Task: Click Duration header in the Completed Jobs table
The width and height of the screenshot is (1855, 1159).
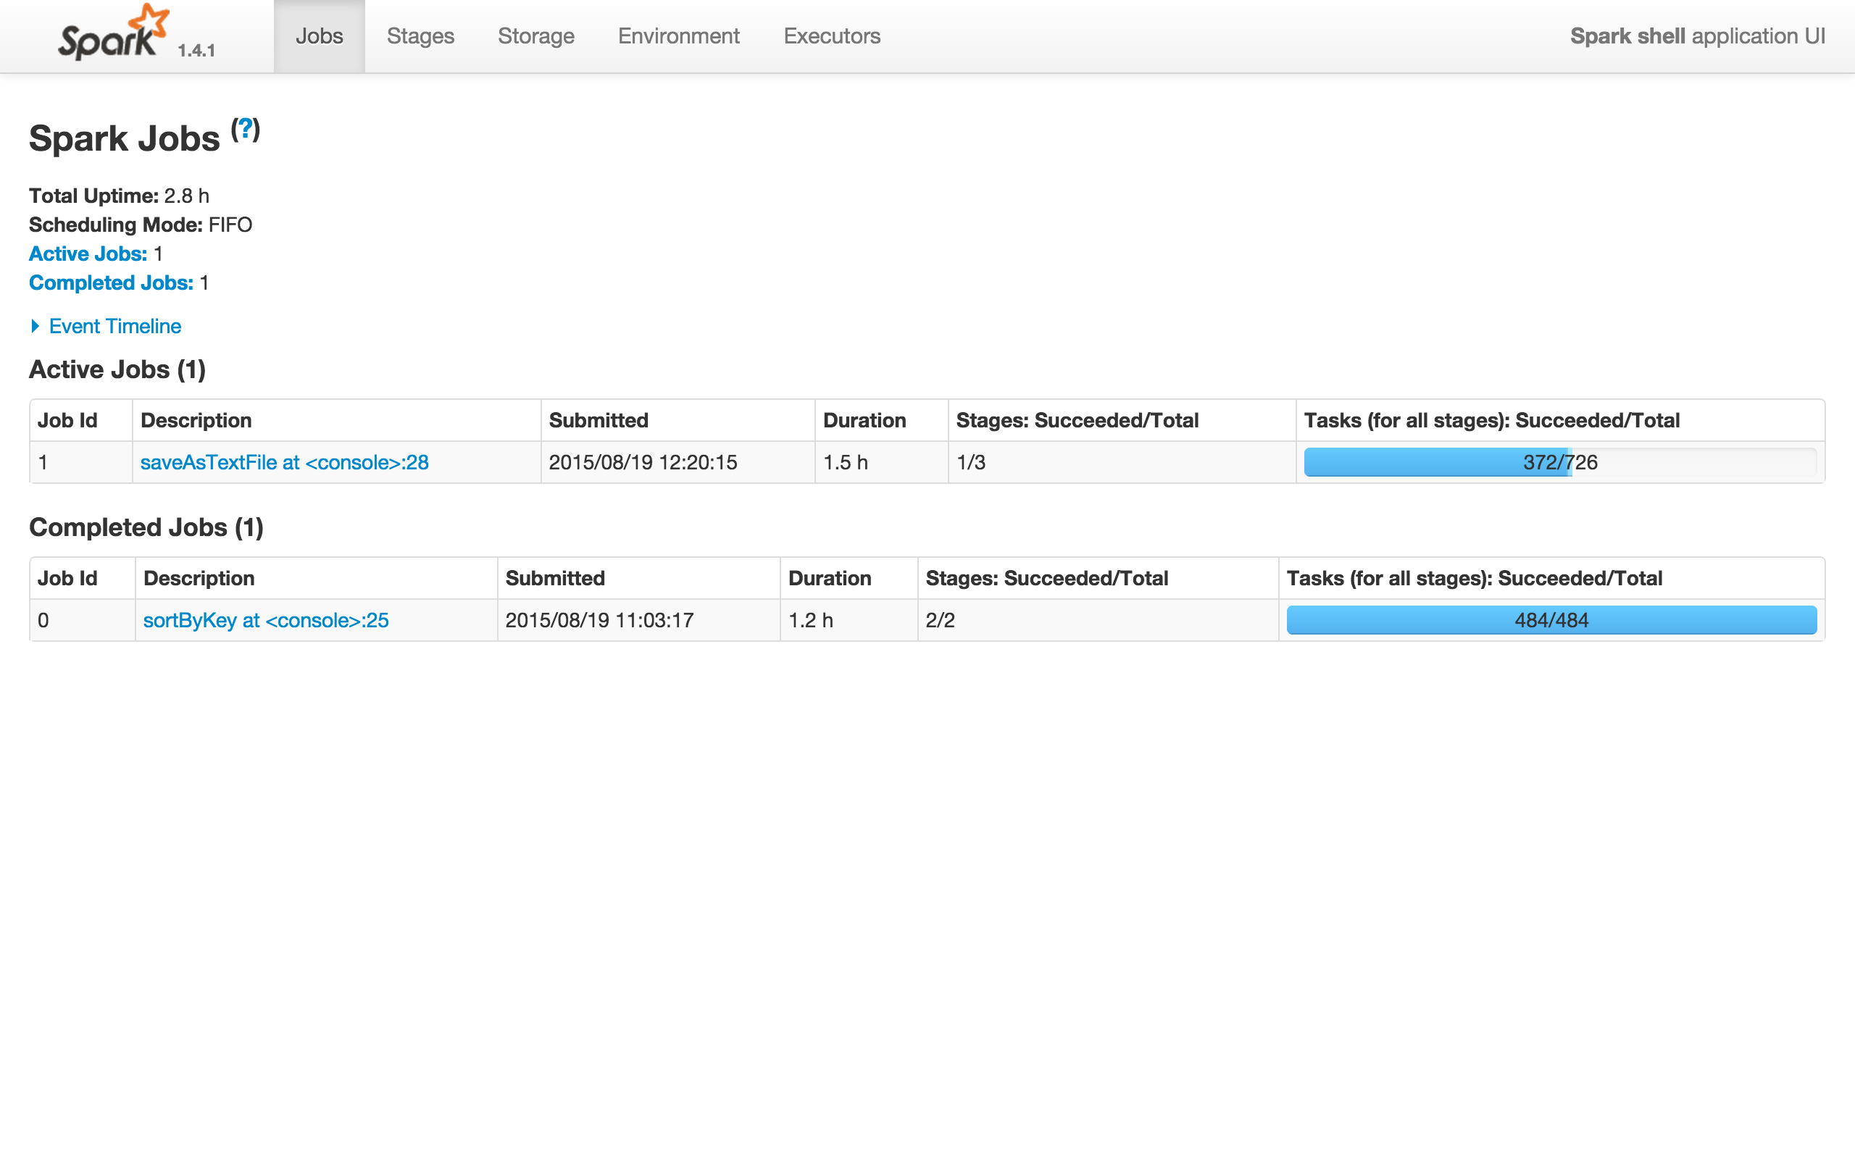Action: [x=830, y=578]
